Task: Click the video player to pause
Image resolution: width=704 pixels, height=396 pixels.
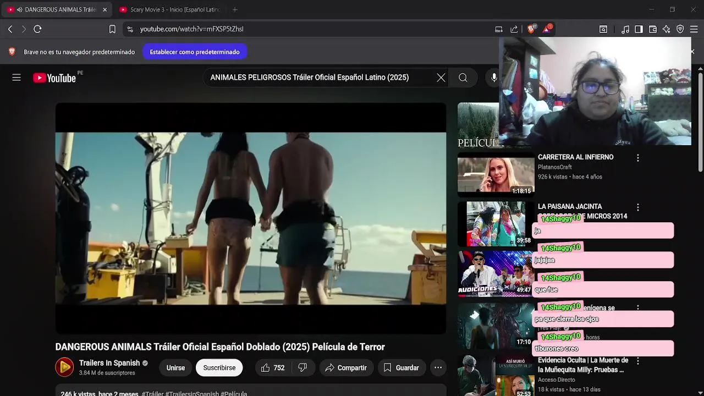Action: (251, 218)
